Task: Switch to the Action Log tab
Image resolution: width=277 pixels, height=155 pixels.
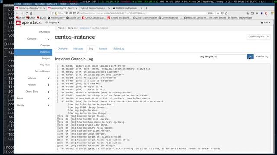Action: click(119, 49)
